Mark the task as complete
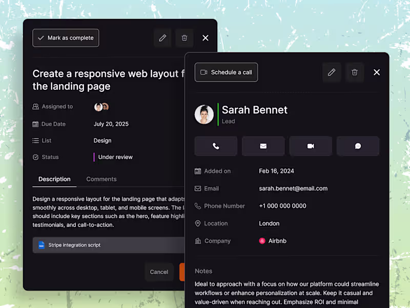Viewport: 410px width, 308px height. [x=66, y=38]
